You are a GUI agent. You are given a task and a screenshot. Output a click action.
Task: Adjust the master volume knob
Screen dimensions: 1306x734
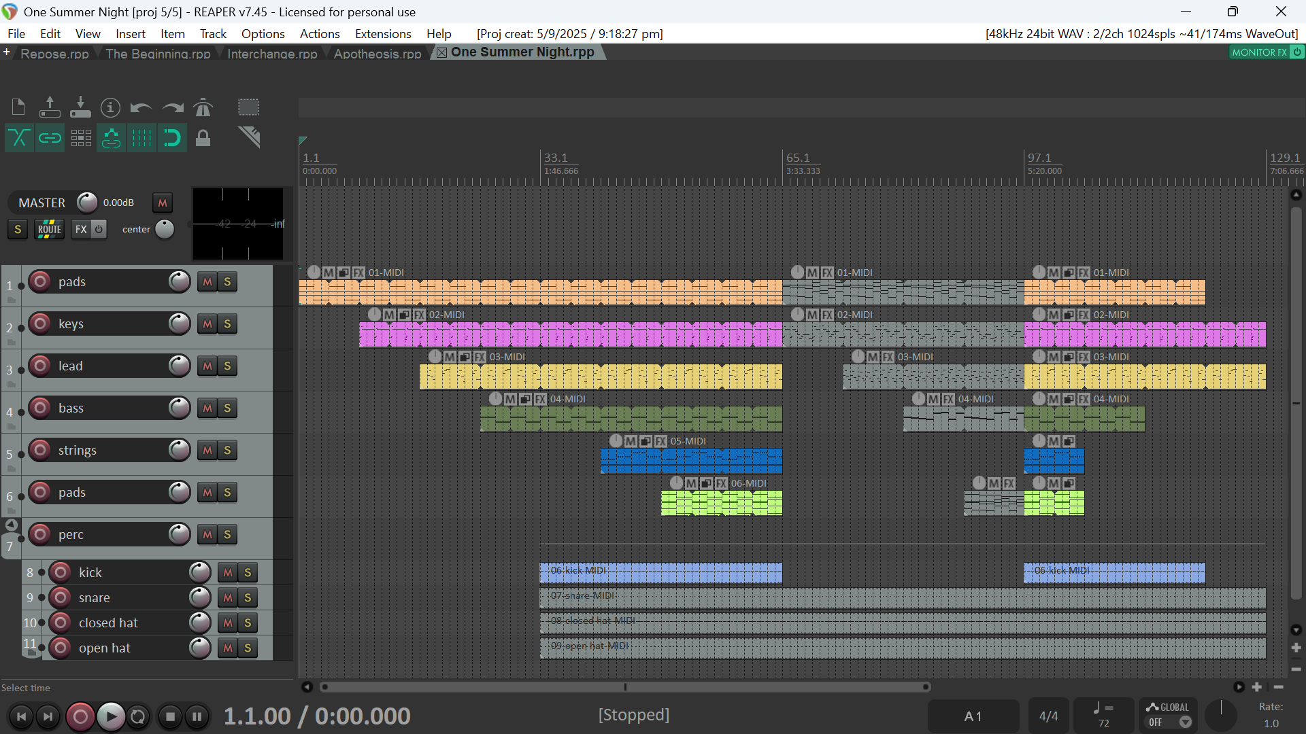click(x=87, y=203)
